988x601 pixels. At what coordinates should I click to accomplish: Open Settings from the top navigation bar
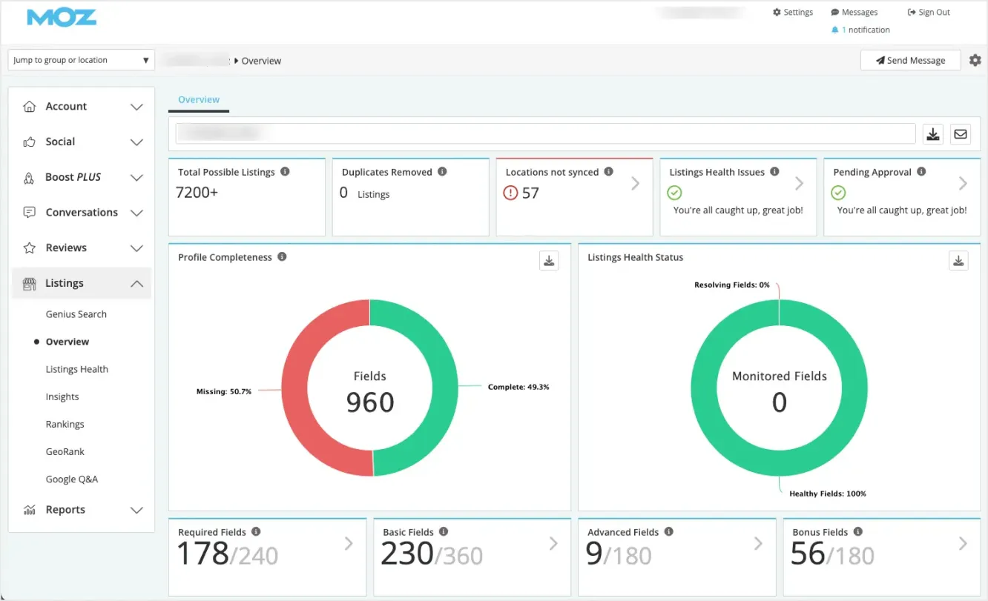[792, 12]
